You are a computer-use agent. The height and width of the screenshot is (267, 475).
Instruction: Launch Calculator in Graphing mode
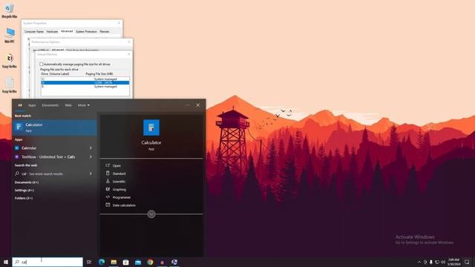(x=119, y=189)
